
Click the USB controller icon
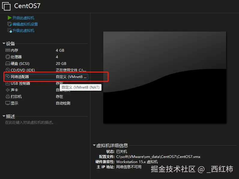click(x=8, y=83)
